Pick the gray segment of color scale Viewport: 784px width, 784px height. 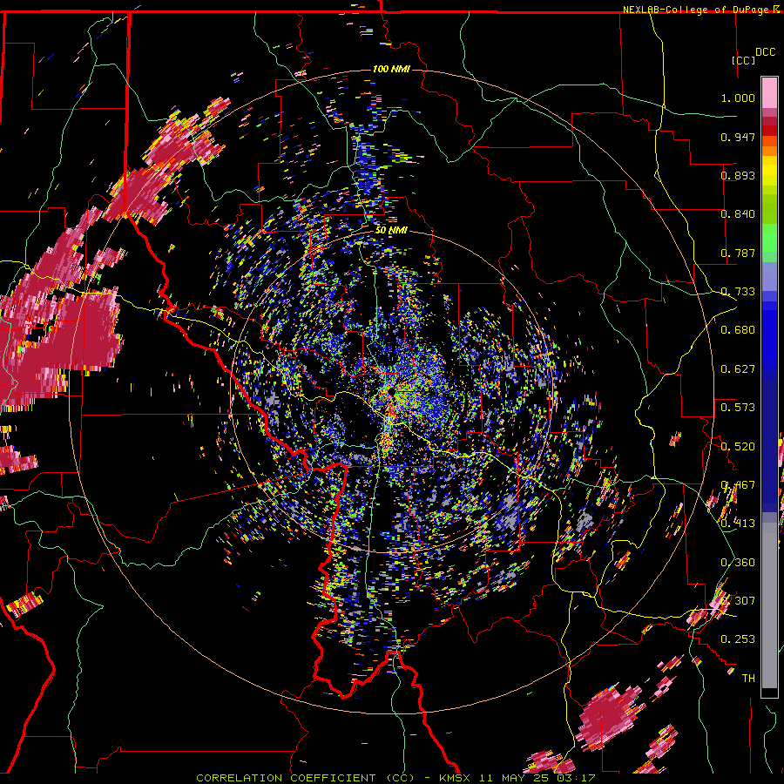[x=769, y=605]
